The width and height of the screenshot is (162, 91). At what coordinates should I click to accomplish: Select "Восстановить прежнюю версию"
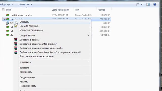tap(36, 56)
